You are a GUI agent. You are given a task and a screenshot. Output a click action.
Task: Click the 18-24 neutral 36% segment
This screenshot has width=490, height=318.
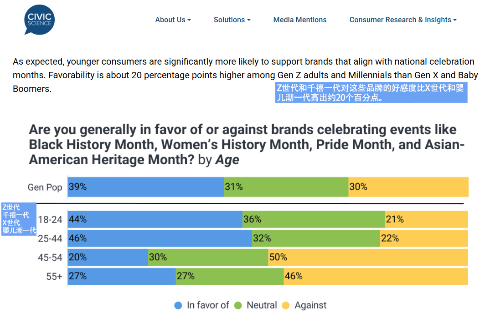[x=313, y=219]
